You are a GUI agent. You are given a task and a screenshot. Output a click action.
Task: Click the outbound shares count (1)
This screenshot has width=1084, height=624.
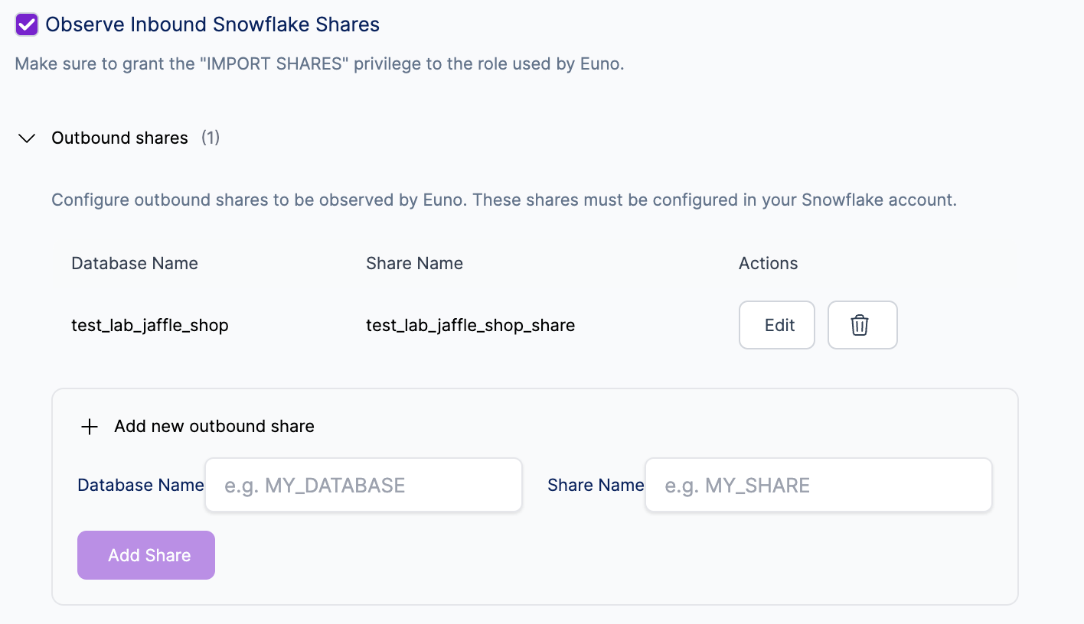point(211,138)
